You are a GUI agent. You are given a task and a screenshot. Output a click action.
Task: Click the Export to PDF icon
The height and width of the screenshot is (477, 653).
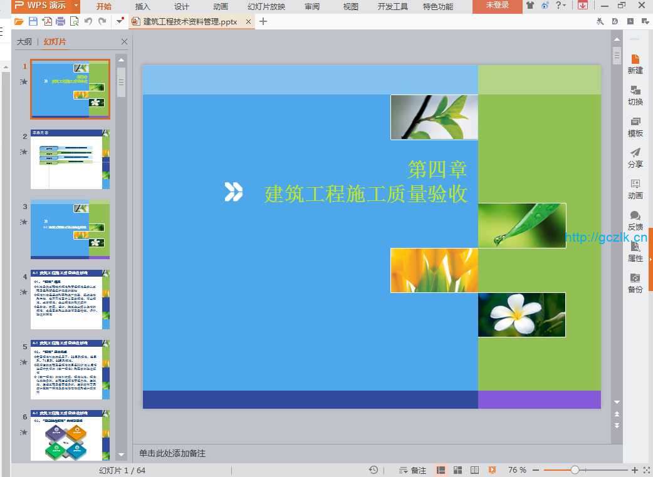pos(46,21)
